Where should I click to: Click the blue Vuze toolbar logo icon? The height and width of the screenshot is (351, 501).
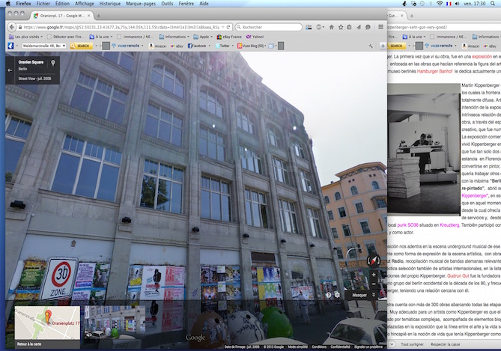click(x=10, y=46)
